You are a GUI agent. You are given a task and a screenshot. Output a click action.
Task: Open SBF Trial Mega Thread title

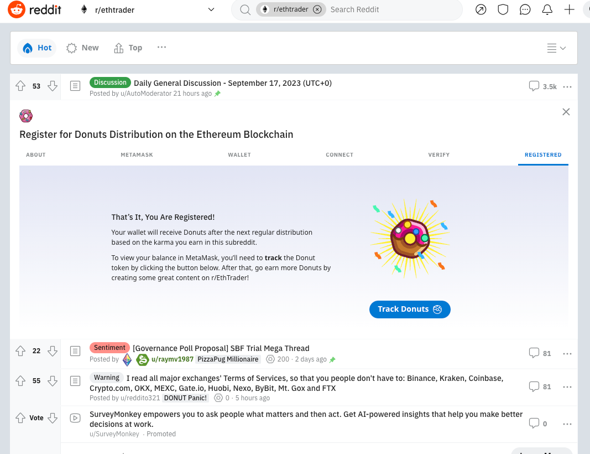(x=221, y=348)
